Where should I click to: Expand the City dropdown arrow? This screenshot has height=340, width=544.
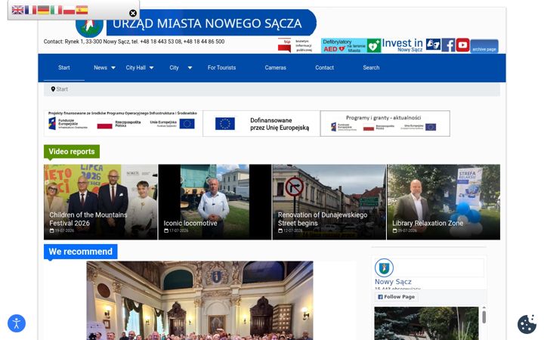pos(190,68)
